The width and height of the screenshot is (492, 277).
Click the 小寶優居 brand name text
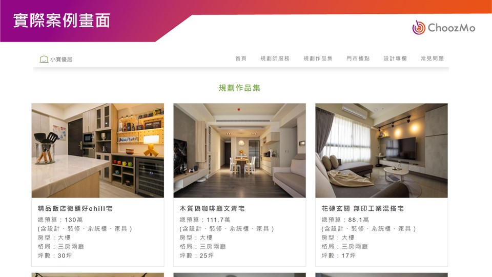[61, 60]
